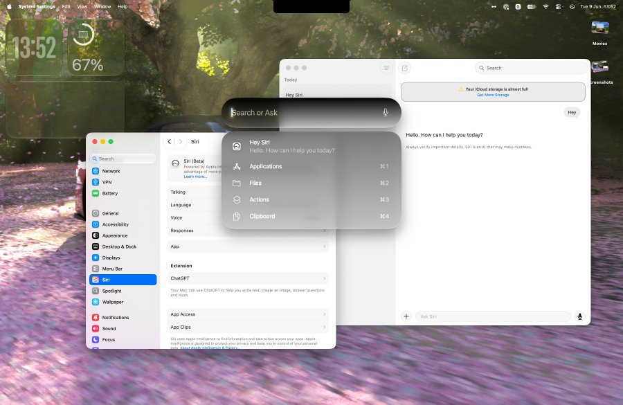Expand the App Clips settings row
Screen dimensions: 623x405
click(x=249, y=327)
